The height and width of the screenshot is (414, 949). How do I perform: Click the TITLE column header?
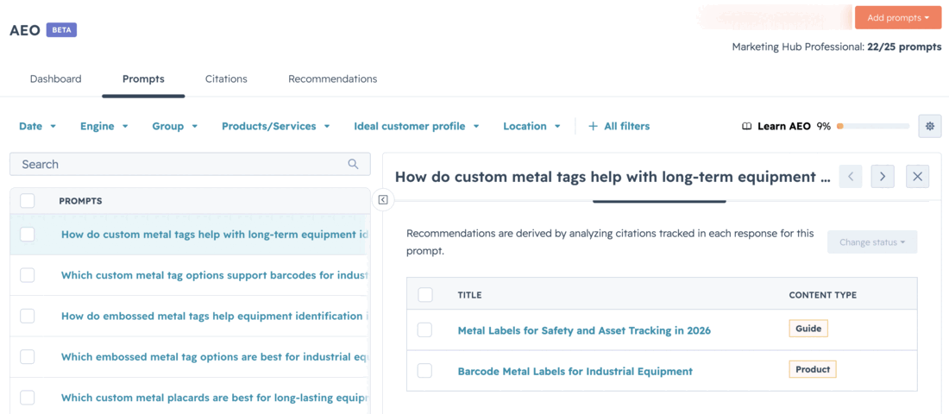pyautogui.click(x=469, y=295)
